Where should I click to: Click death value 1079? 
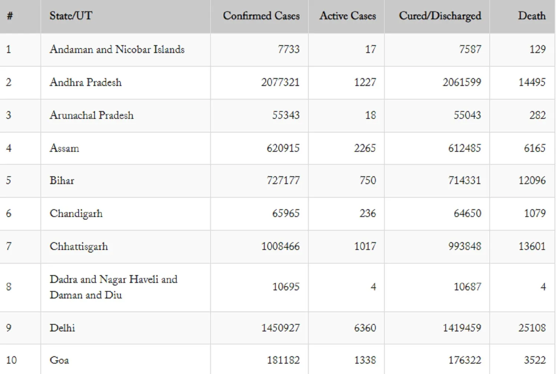coord(535,214)
